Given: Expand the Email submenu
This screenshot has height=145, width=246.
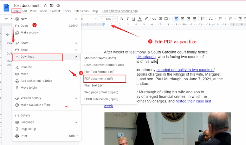Looking at the screenshot, I should 47,50.
